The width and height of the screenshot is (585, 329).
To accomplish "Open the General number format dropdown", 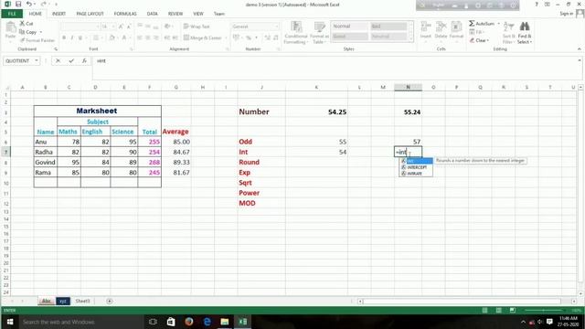I will [277, 27].
